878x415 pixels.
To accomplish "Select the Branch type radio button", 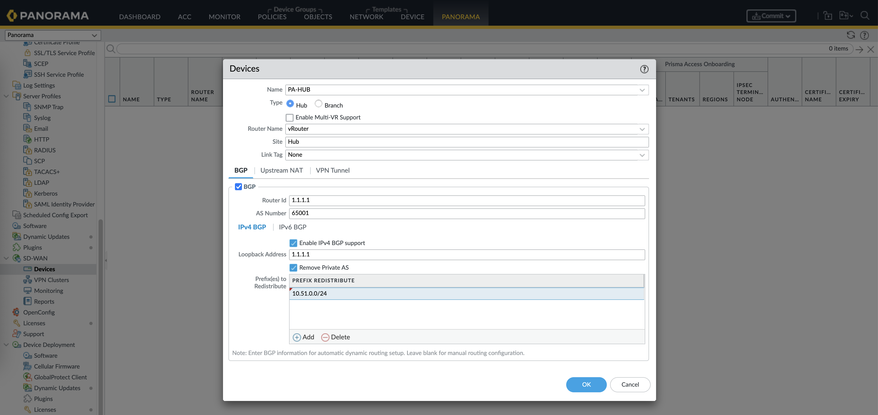I will pyautogui.click(x=318, y=104).
